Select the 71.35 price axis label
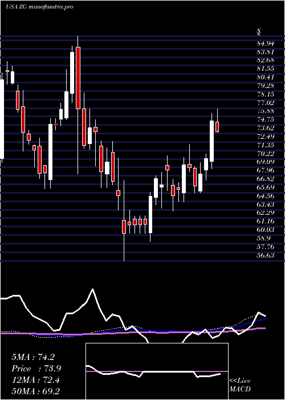The height and width of the screenshot is (400, 285). point(266,145)
